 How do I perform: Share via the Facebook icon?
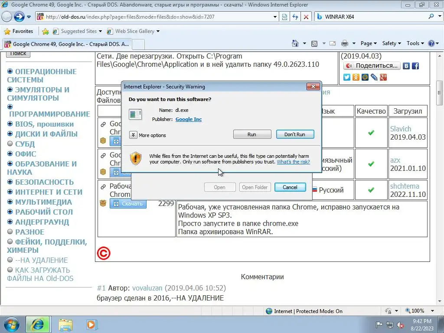pyautogui.click(x=415, y=66)
